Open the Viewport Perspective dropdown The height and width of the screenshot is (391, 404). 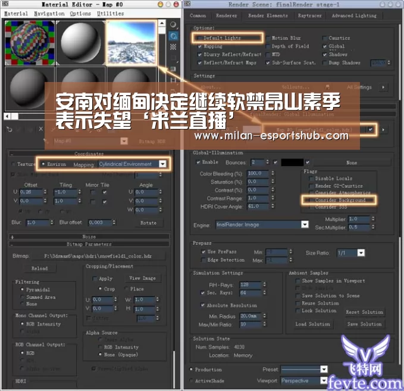tap(324, 380)
